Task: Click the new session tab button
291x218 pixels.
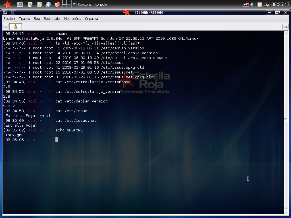Action: click(6, 27)
